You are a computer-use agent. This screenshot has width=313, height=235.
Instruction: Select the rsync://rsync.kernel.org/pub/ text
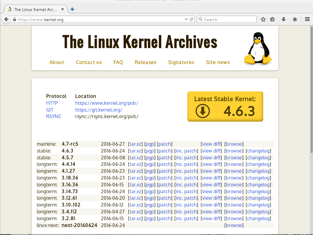pyautogui.click(x=107, y=117)
